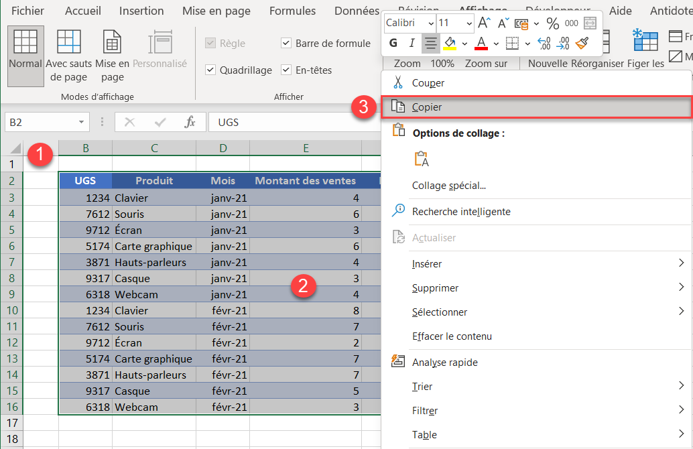Open Collage spécial from context menu

[x=537, y=186]
